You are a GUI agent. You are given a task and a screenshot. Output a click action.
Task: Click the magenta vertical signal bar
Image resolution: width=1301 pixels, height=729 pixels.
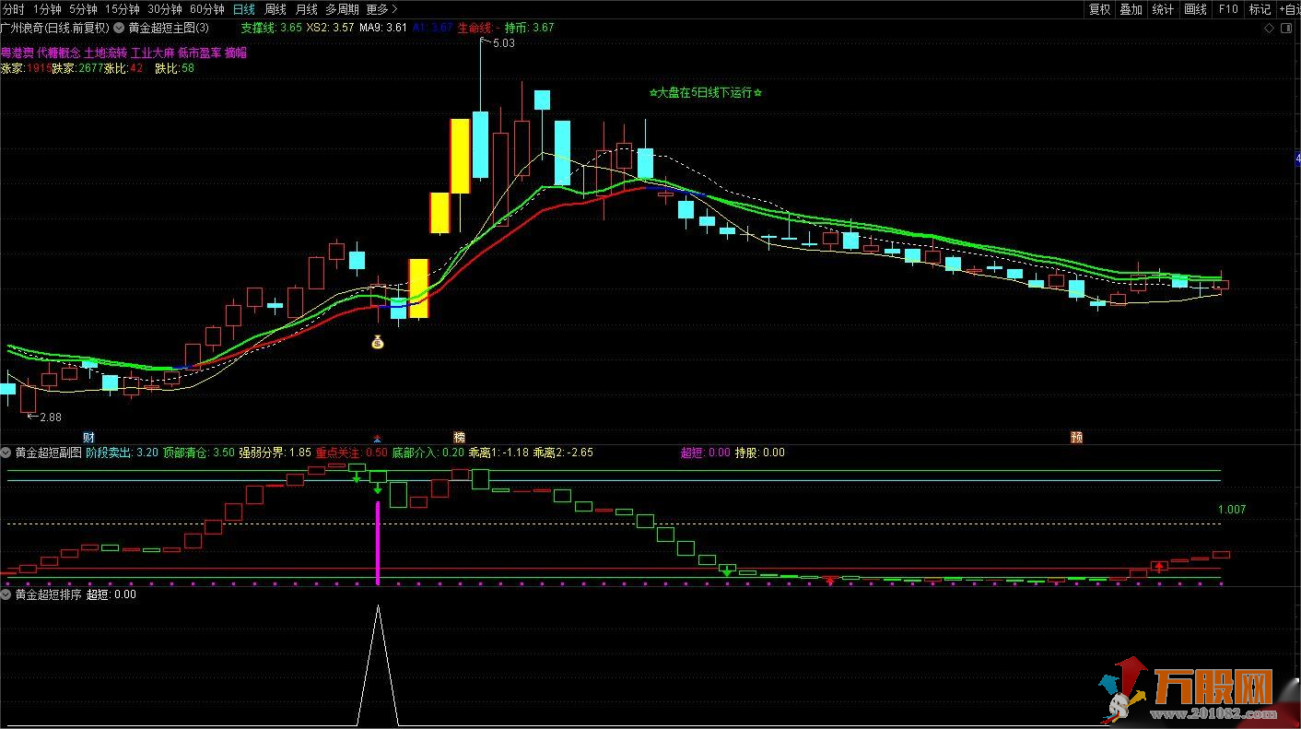[378, 542]
